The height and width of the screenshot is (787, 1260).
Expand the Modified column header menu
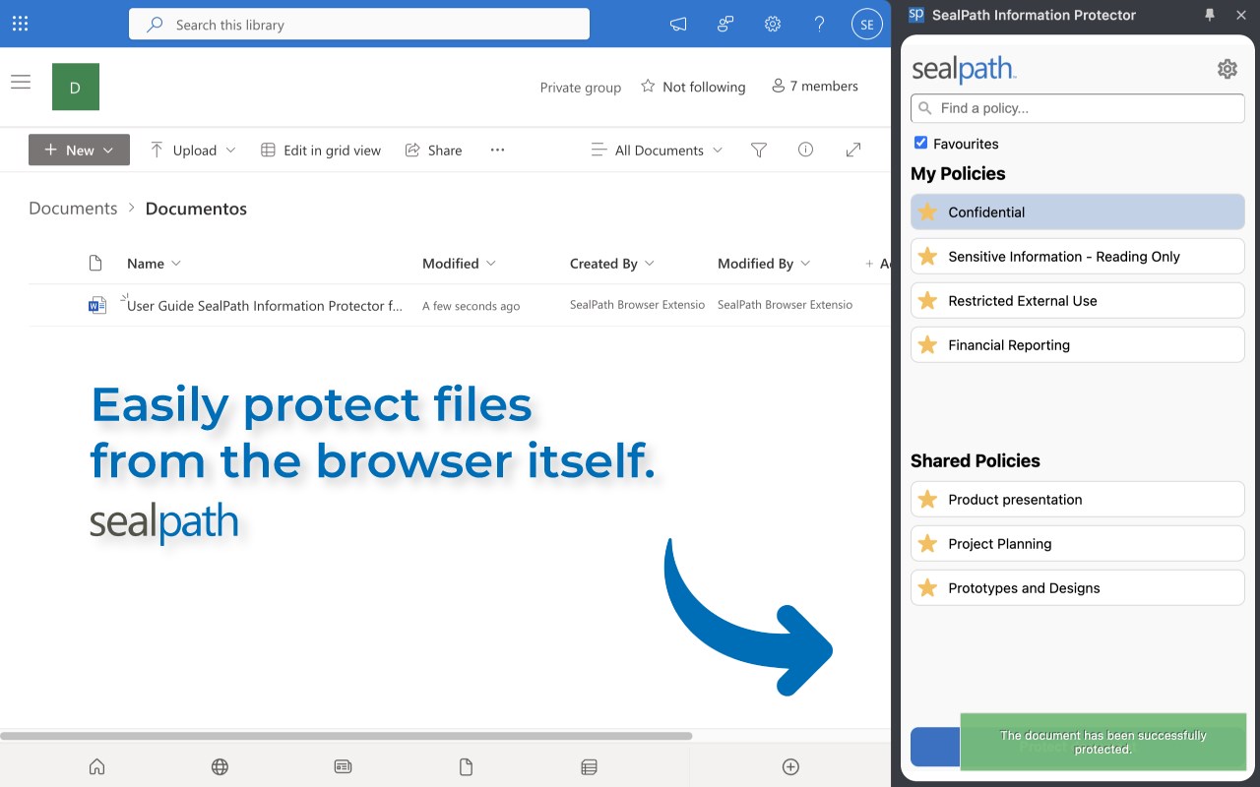point(460,263)
